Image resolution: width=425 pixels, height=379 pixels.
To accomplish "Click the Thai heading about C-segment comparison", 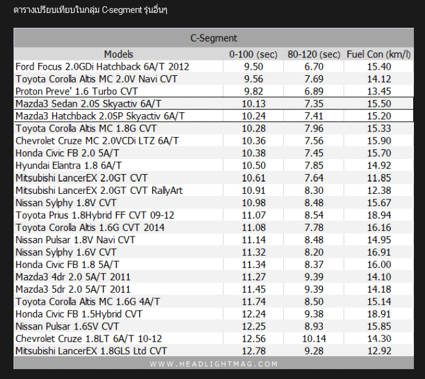I will (x=91, y=10).
